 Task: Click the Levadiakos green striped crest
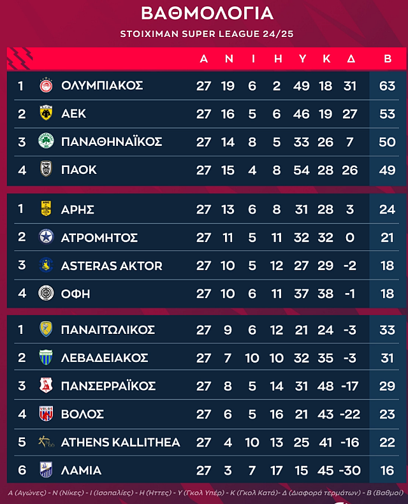pyautogui.click(x=46, y=357)
